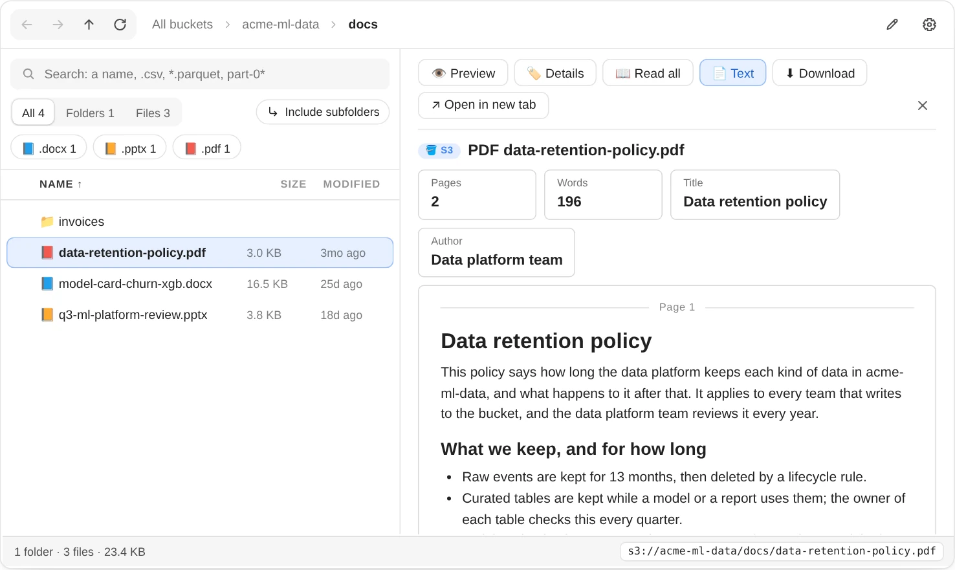Click the search magnifier icon
The image size is (955, 570).
coord(28,74)
